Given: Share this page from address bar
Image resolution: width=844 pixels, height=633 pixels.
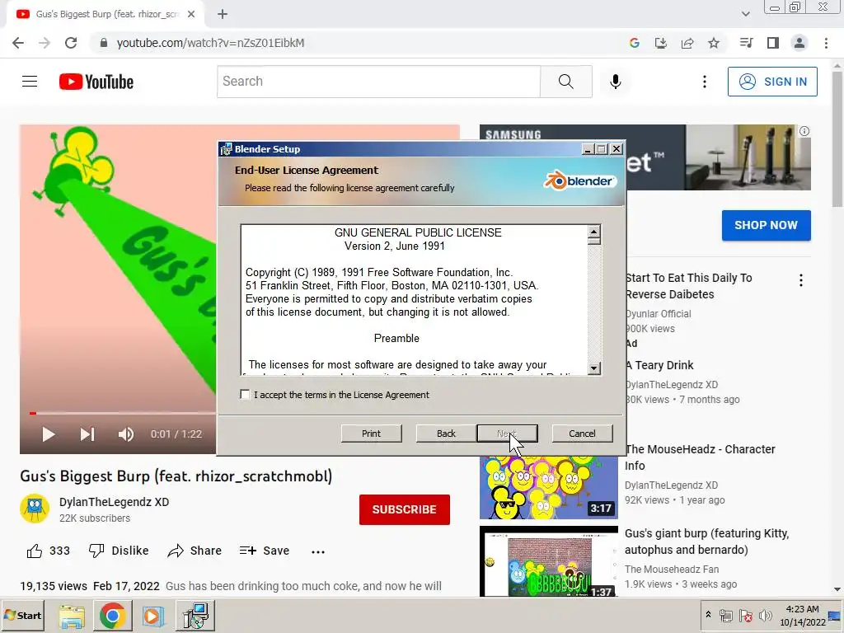Looking at the screenshot, I should [x=687, y=43].
